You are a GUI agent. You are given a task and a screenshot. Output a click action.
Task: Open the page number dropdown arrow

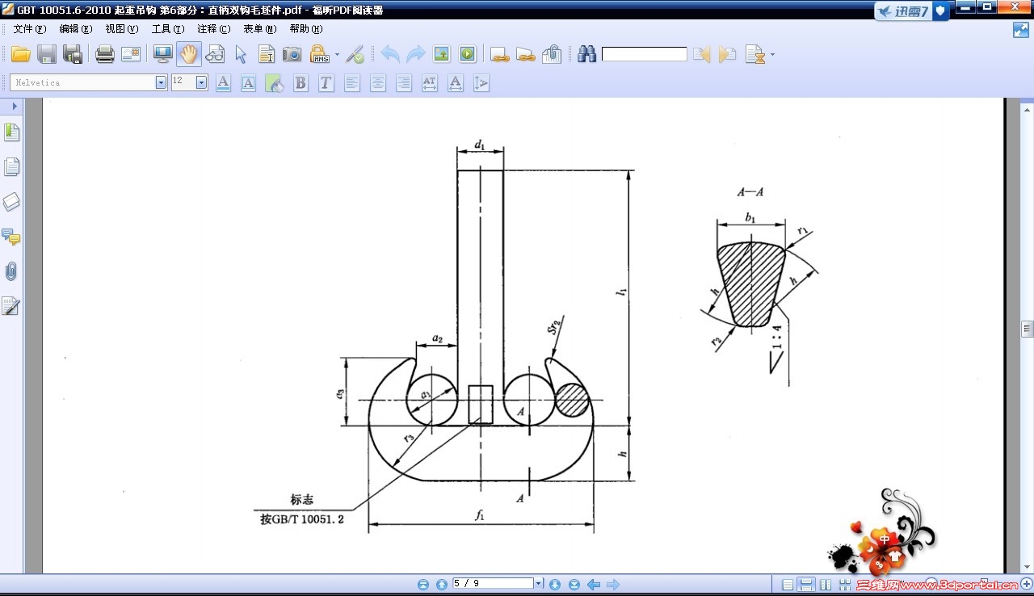click(x=539, y=583)
